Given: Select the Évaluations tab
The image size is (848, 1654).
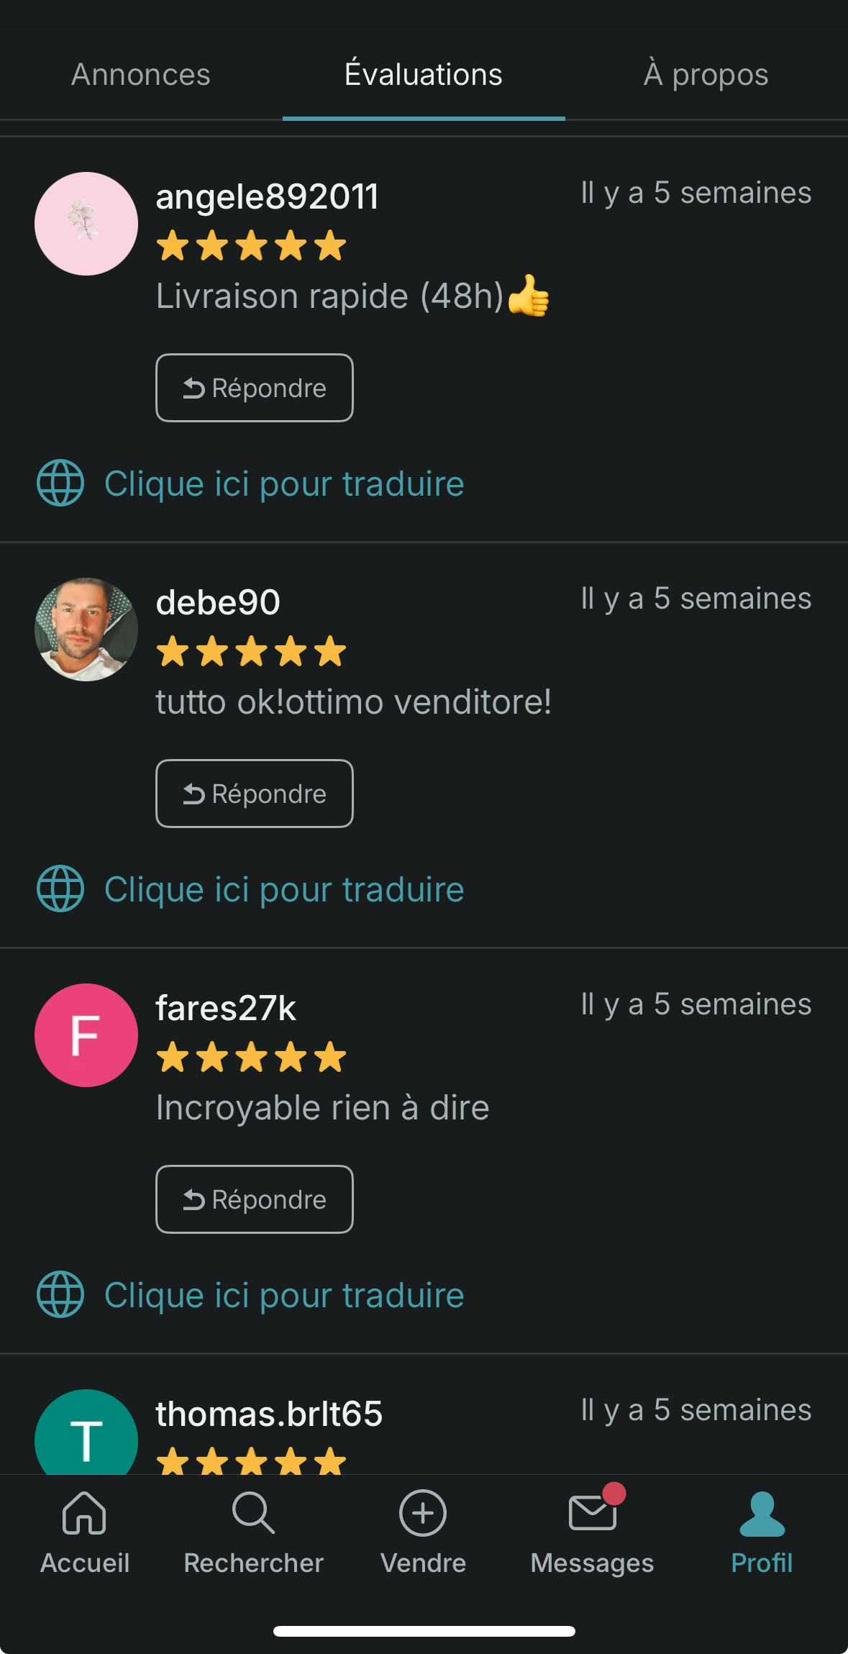Looking at the screenshot, I should pyautogui.click(x=424, y=75).
